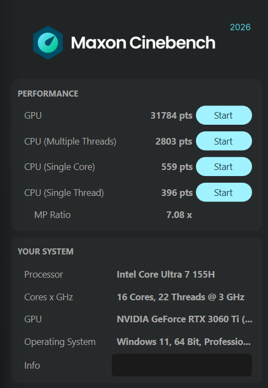Click the 2026 version label
This screenshot has height=388, width=268.
pyautogui.click(x=240, y=27)
